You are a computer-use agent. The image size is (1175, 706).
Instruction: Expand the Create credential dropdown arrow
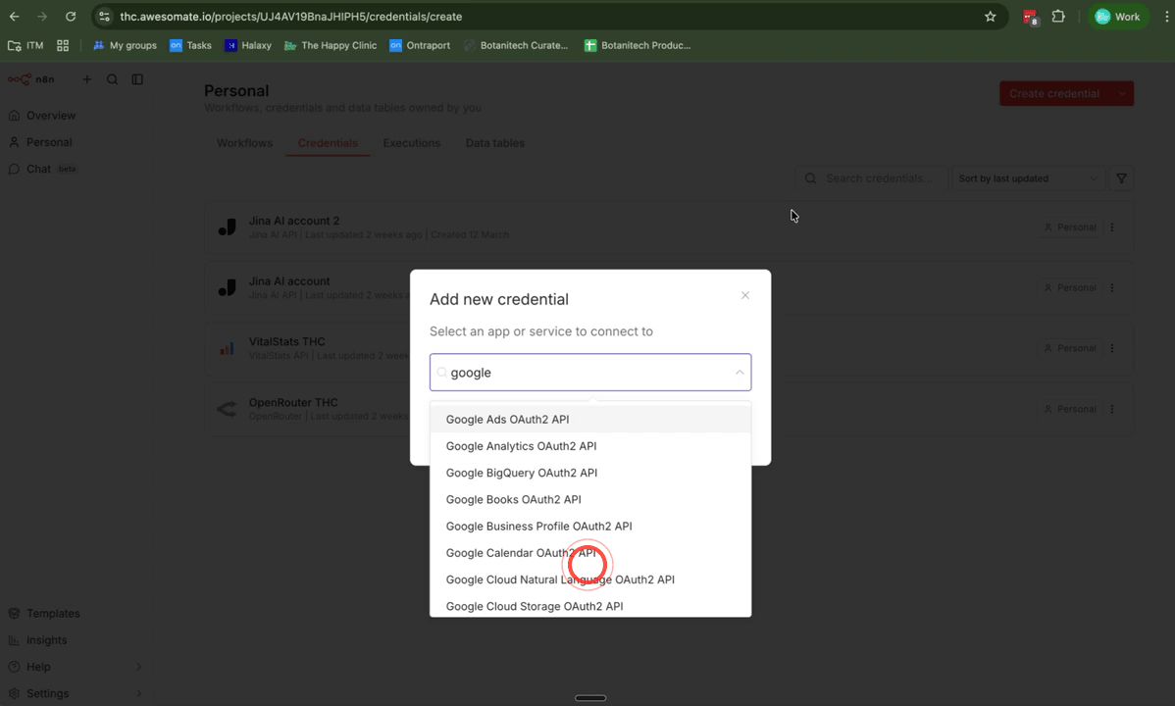pos(1121,93)
